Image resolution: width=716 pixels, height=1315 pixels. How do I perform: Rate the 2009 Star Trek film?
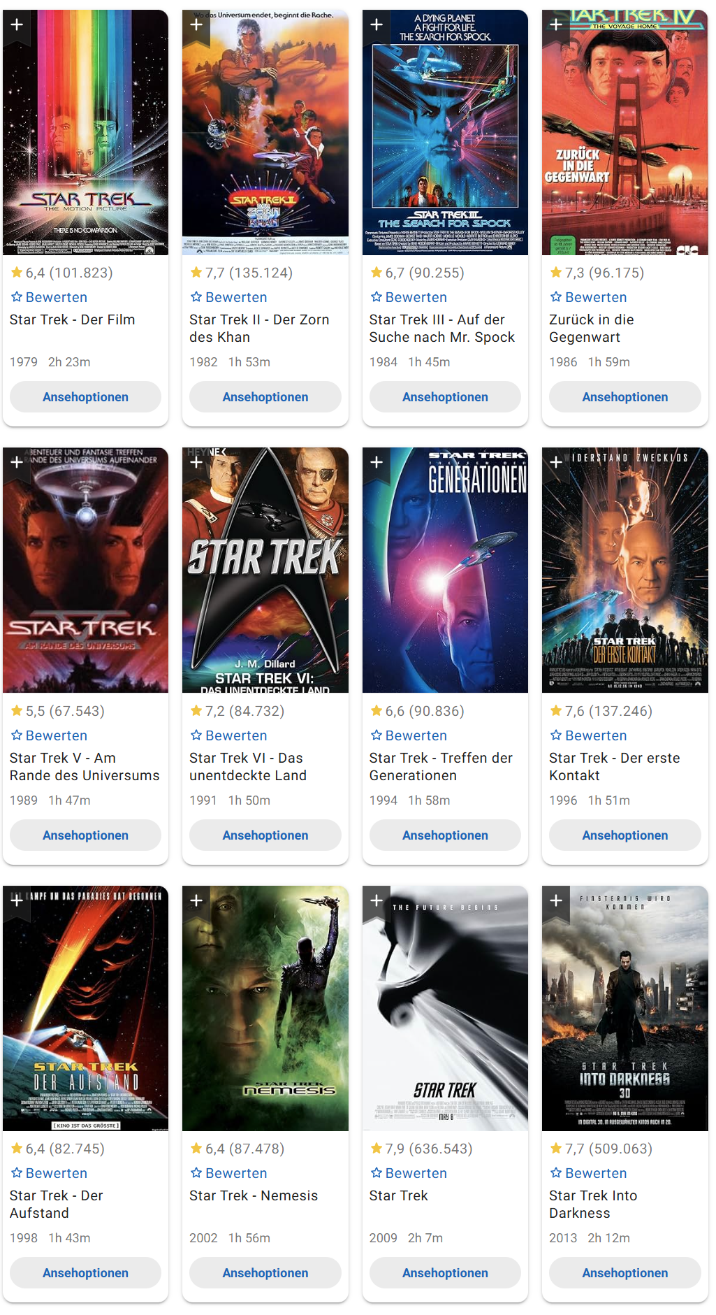[x=409, y=1173]
